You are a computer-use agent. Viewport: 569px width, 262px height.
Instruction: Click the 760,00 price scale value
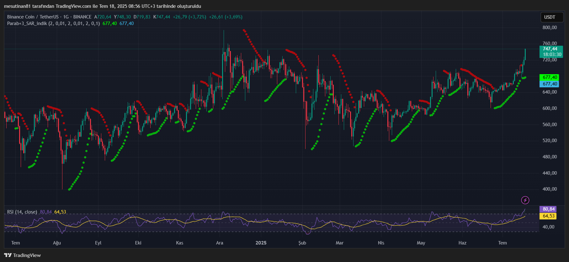pyautogui.click(x=550, y=44)
